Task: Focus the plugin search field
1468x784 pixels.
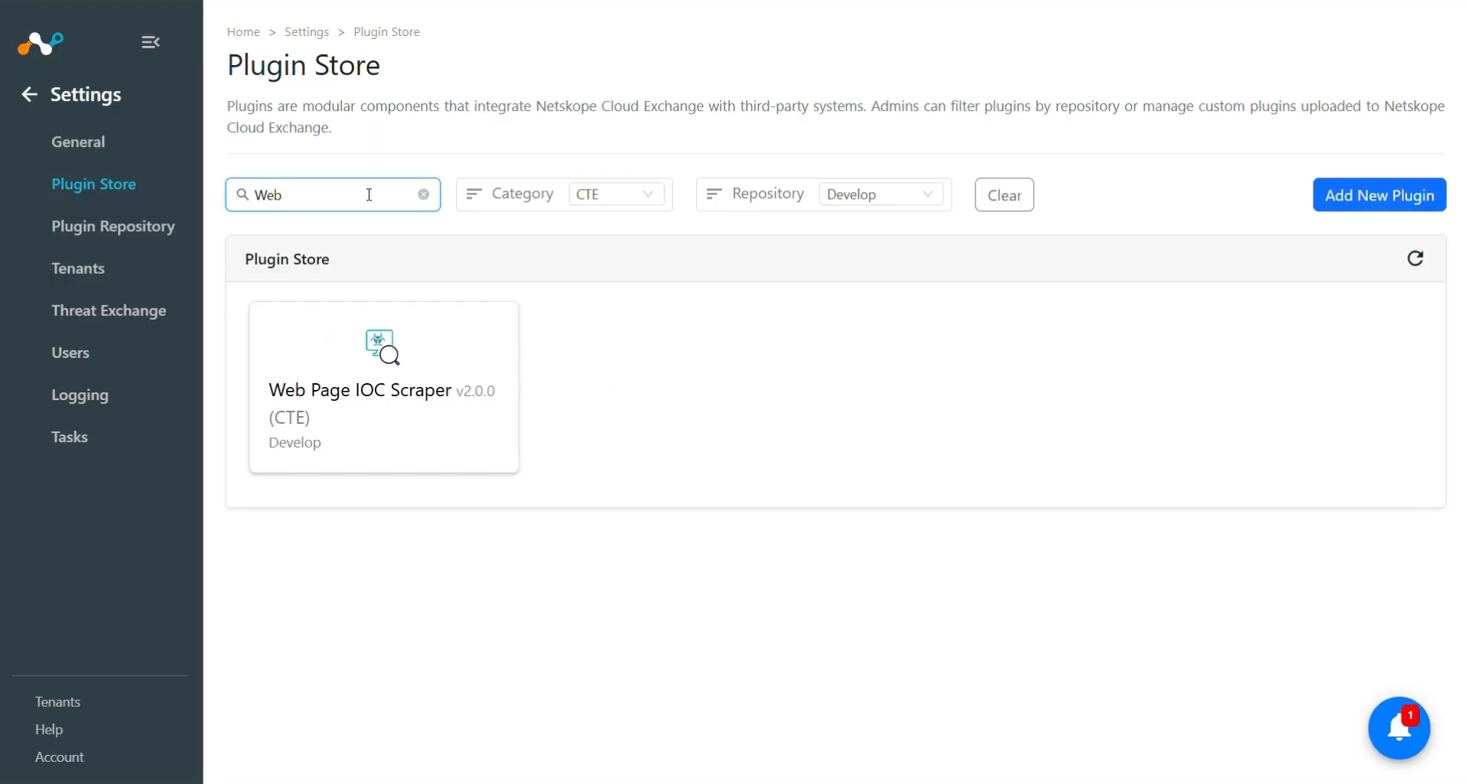Action: pyautogui.click(x=333, y=194)
